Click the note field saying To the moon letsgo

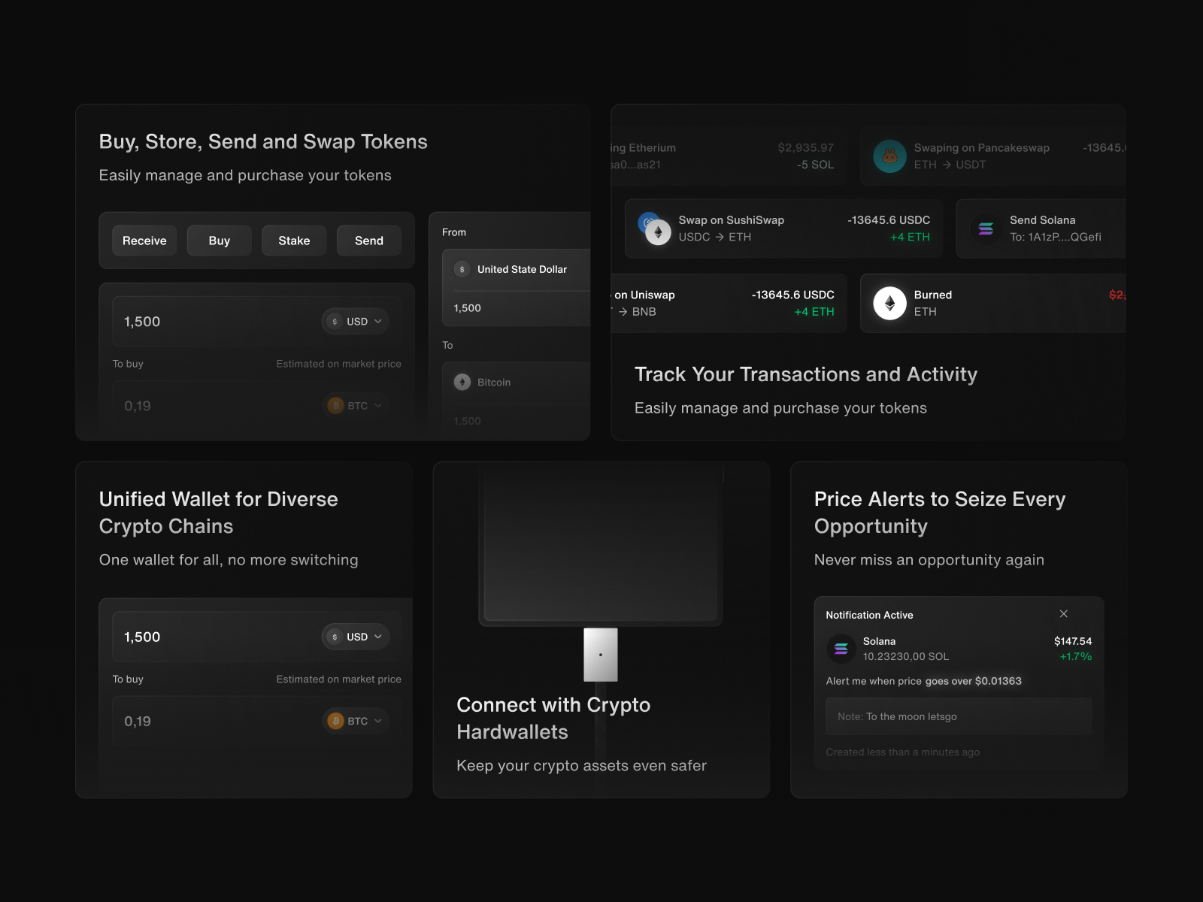pyautogui.click(x=958, y=716)
